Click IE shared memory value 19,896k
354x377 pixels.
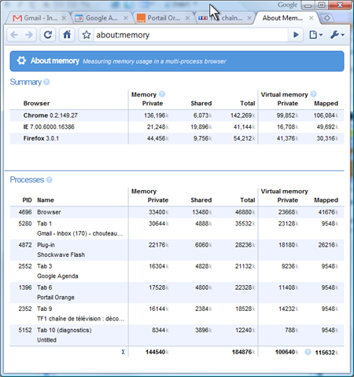(x=201, y=127)
